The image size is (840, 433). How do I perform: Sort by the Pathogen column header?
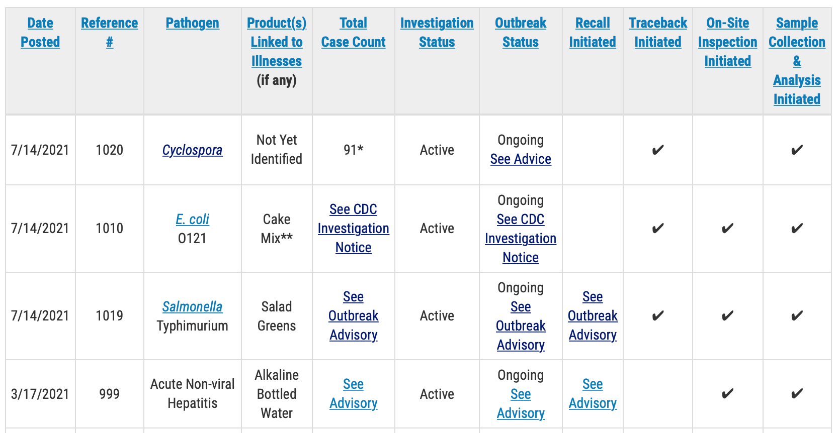(192, 23)
